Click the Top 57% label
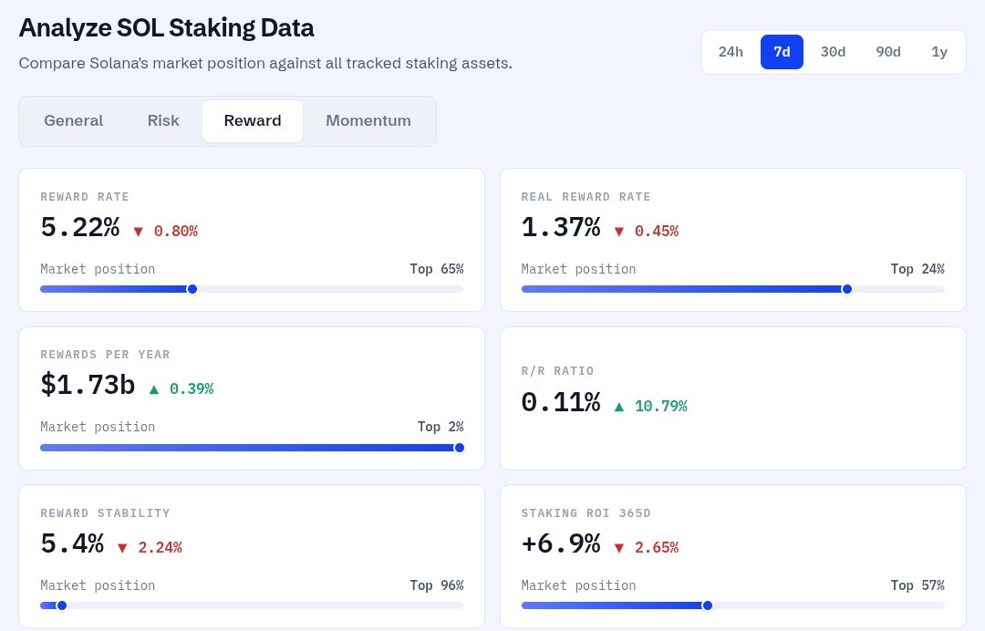The width and height of the screenshot is (985, 631). coord(918,585)
